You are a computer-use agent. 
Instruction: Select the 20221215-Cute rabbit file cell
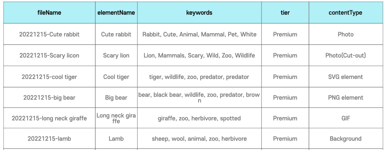coord(49,34)
